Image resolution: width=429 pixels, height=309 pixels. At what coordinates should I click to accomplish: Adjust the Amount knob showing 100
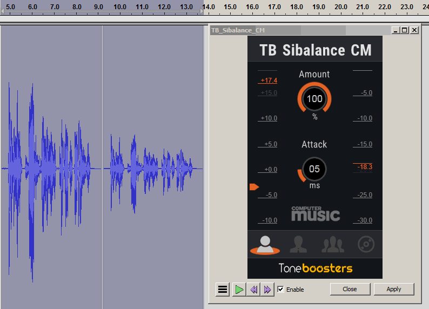[x=314, y=98]
